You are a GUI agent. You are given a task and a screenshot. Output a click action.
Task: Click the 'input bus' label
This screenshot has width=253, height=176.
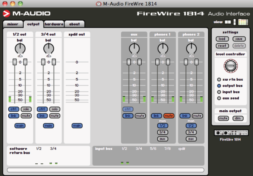coord(104,149)
